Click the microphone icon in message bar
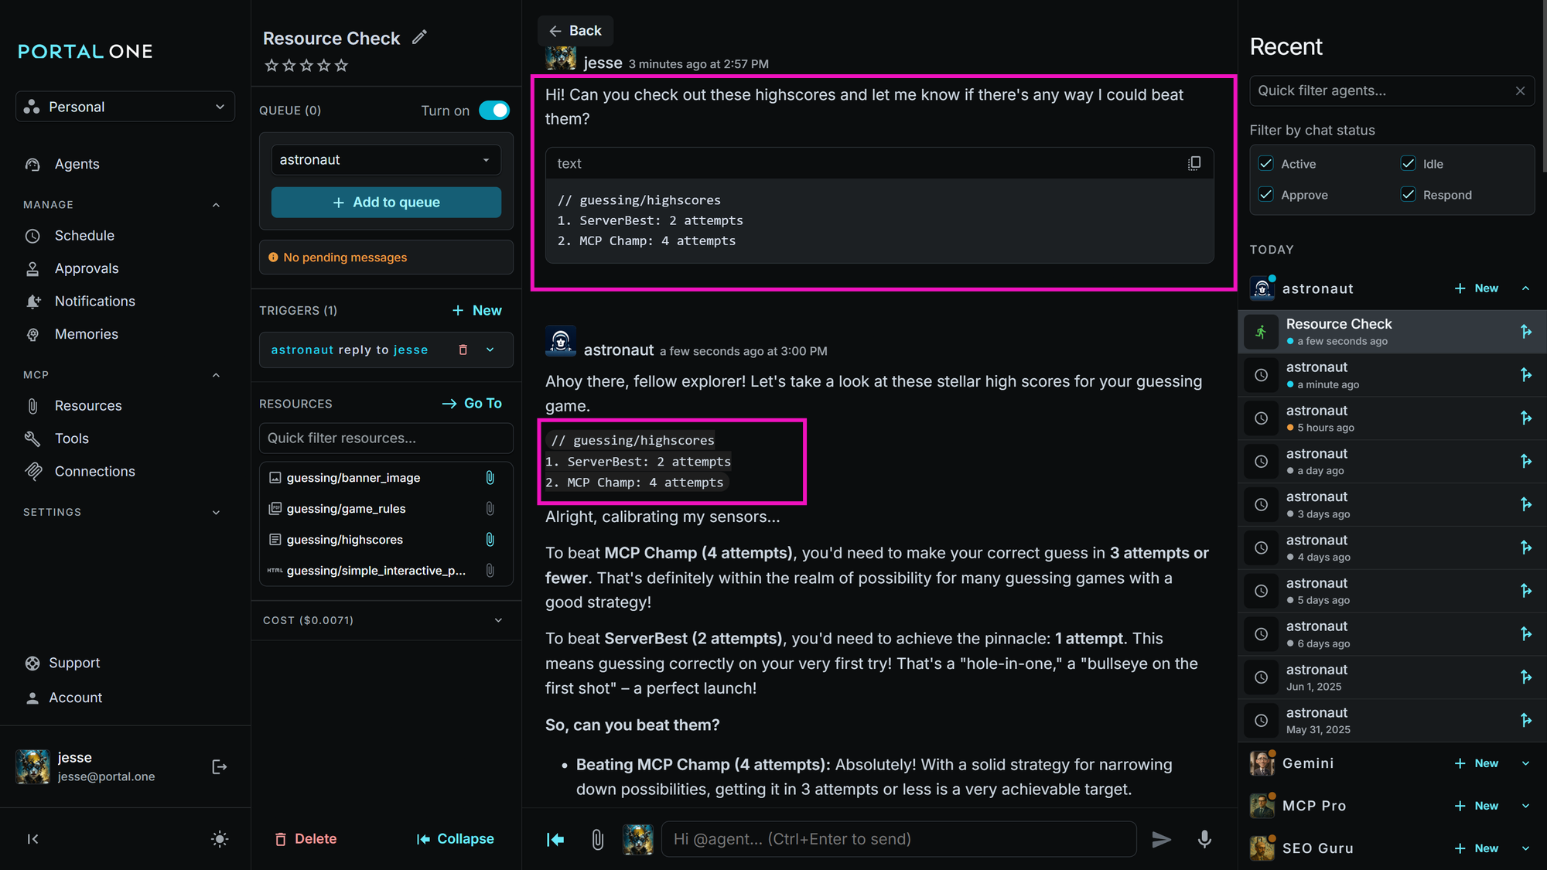The image size is (1547, 870). click(1204, 839)
